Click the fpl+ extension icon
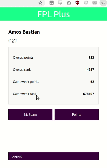 (x=103, y=3)
